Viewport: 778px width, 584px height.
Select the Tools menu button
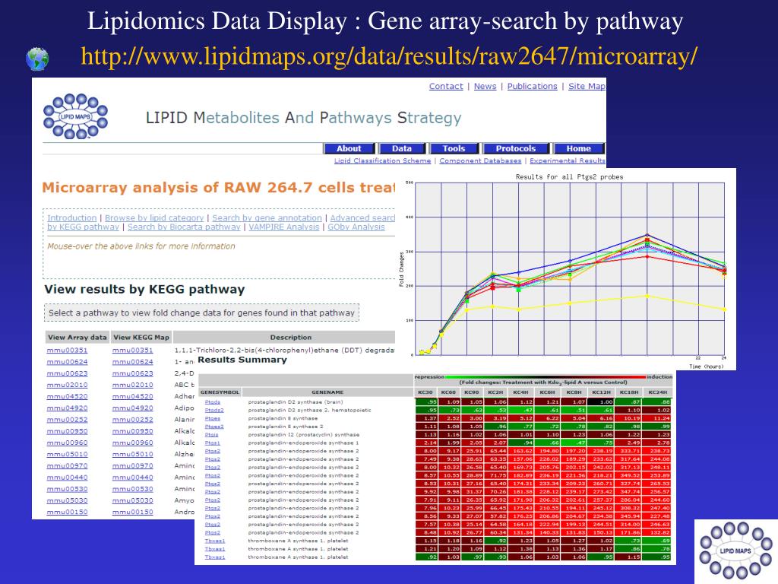(454, 148)
